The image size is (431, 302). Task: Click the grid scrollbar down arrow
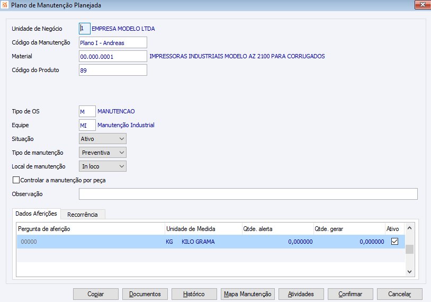(409, 272)
